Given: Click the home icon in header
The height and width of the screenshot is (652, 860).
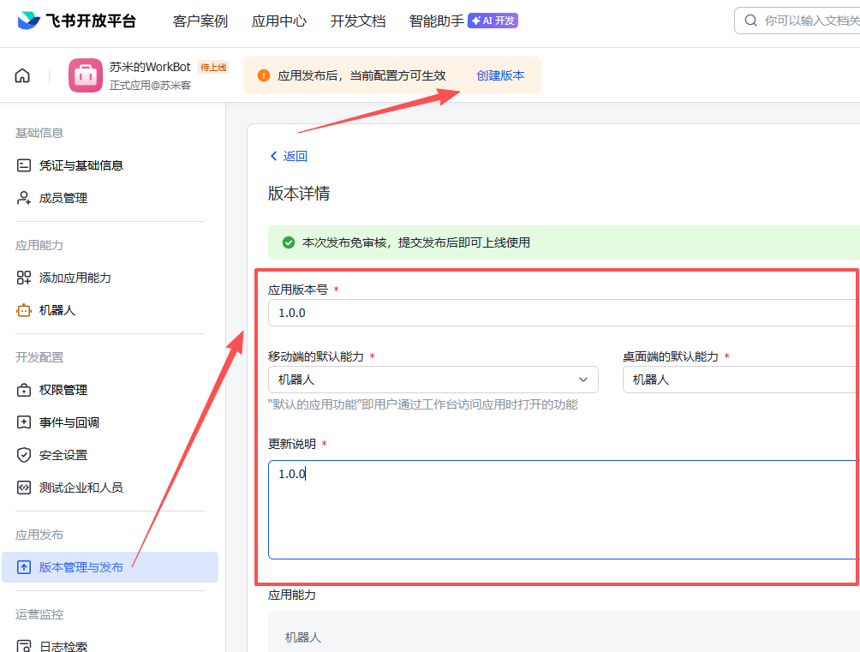Looking at the screenshot, I should (22, 75).
